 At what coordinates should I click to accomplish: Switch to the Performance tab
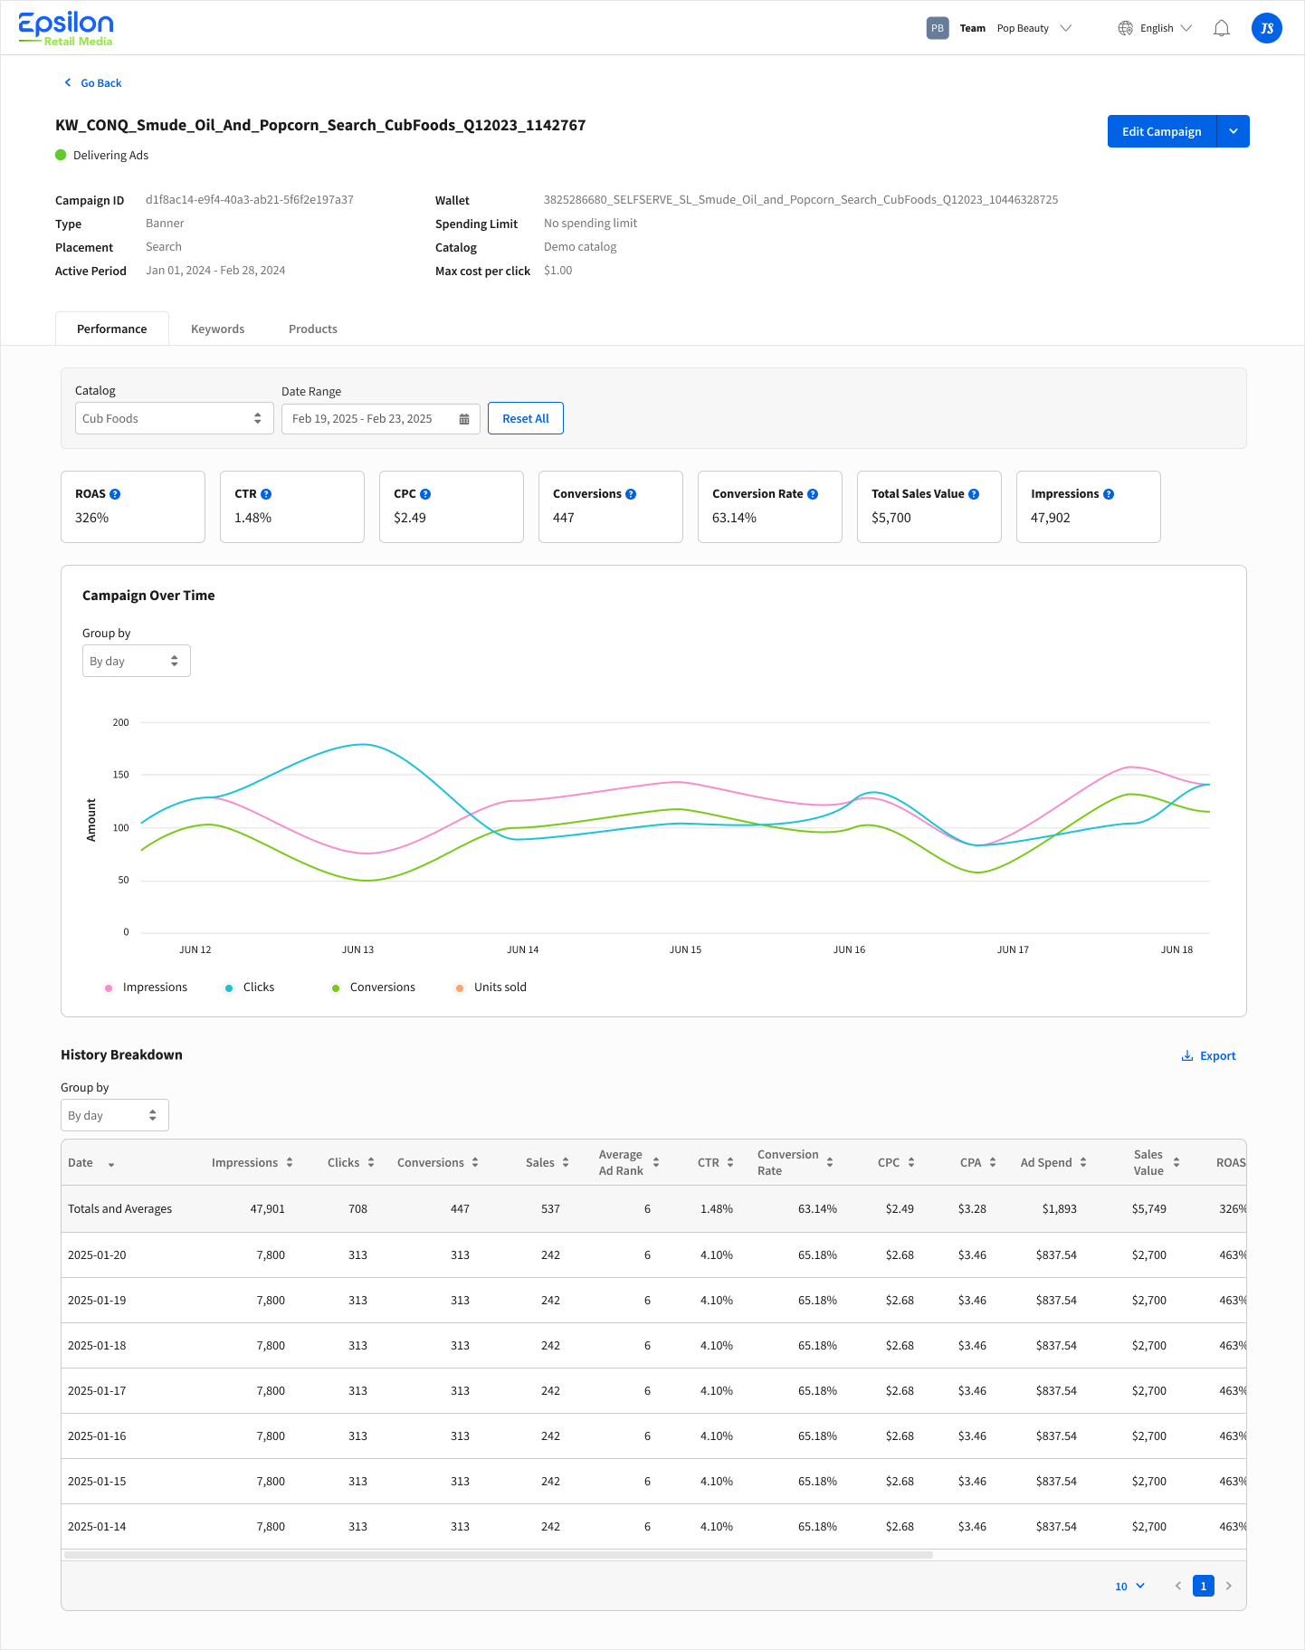[x=112, y=329]
